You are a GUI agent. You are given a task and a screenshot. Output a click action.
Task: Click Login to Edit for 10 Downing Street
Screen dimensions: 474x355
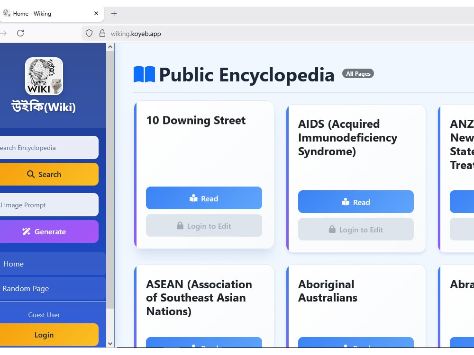click(204, 225)
